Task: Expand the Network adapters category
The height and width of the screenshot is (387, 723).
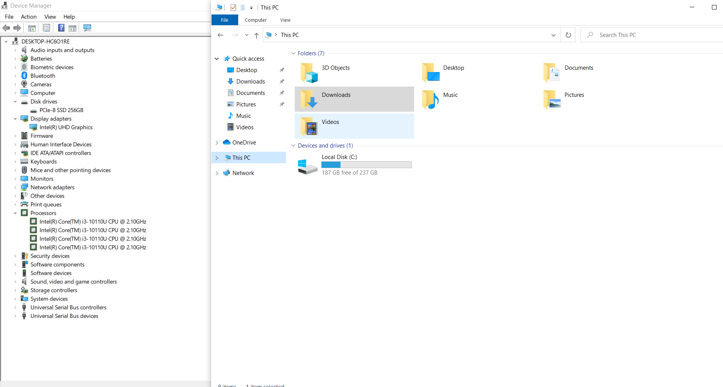Action: 15,187
